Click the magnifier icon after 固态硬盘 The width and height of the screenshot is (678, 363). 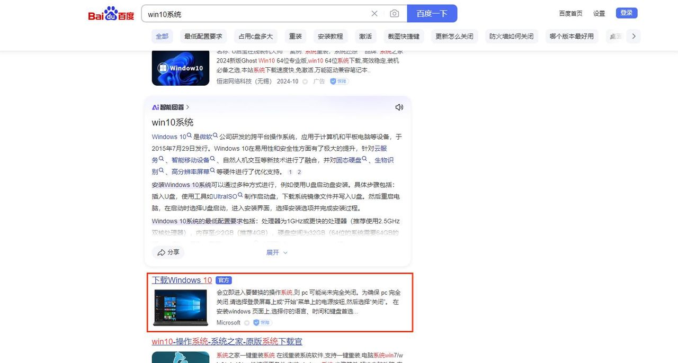point(365,159)
